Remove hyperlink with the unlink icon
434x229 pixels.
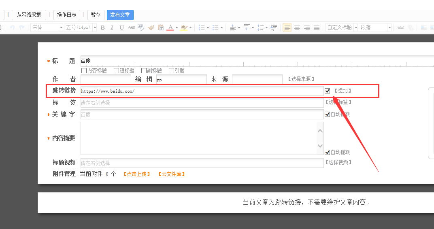[x=411, y=28]
